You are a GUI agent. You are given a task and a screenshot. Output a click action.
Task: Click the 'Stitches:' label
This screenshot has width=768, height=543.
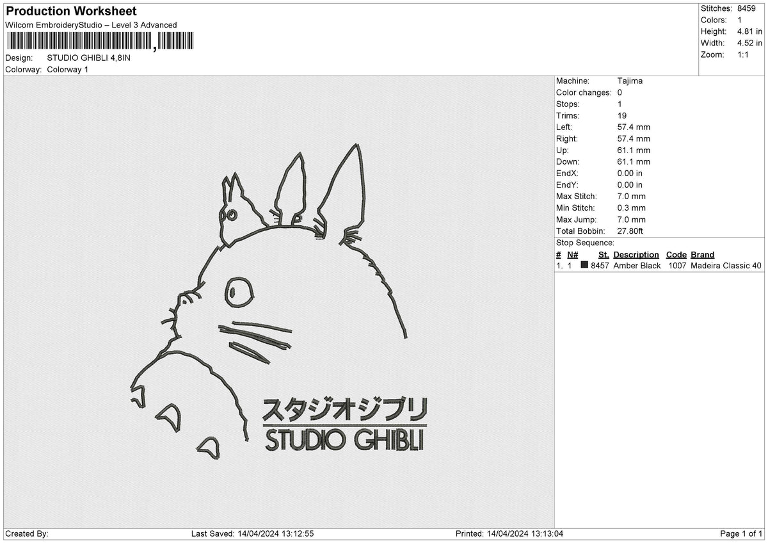(x=716, y=8)
